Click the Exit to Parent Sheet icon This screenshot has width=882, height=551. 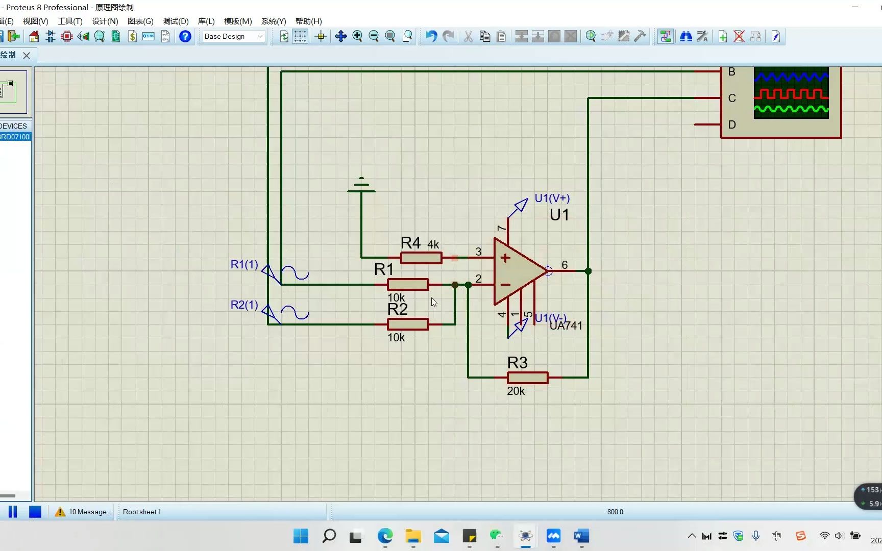pos(756,36)
